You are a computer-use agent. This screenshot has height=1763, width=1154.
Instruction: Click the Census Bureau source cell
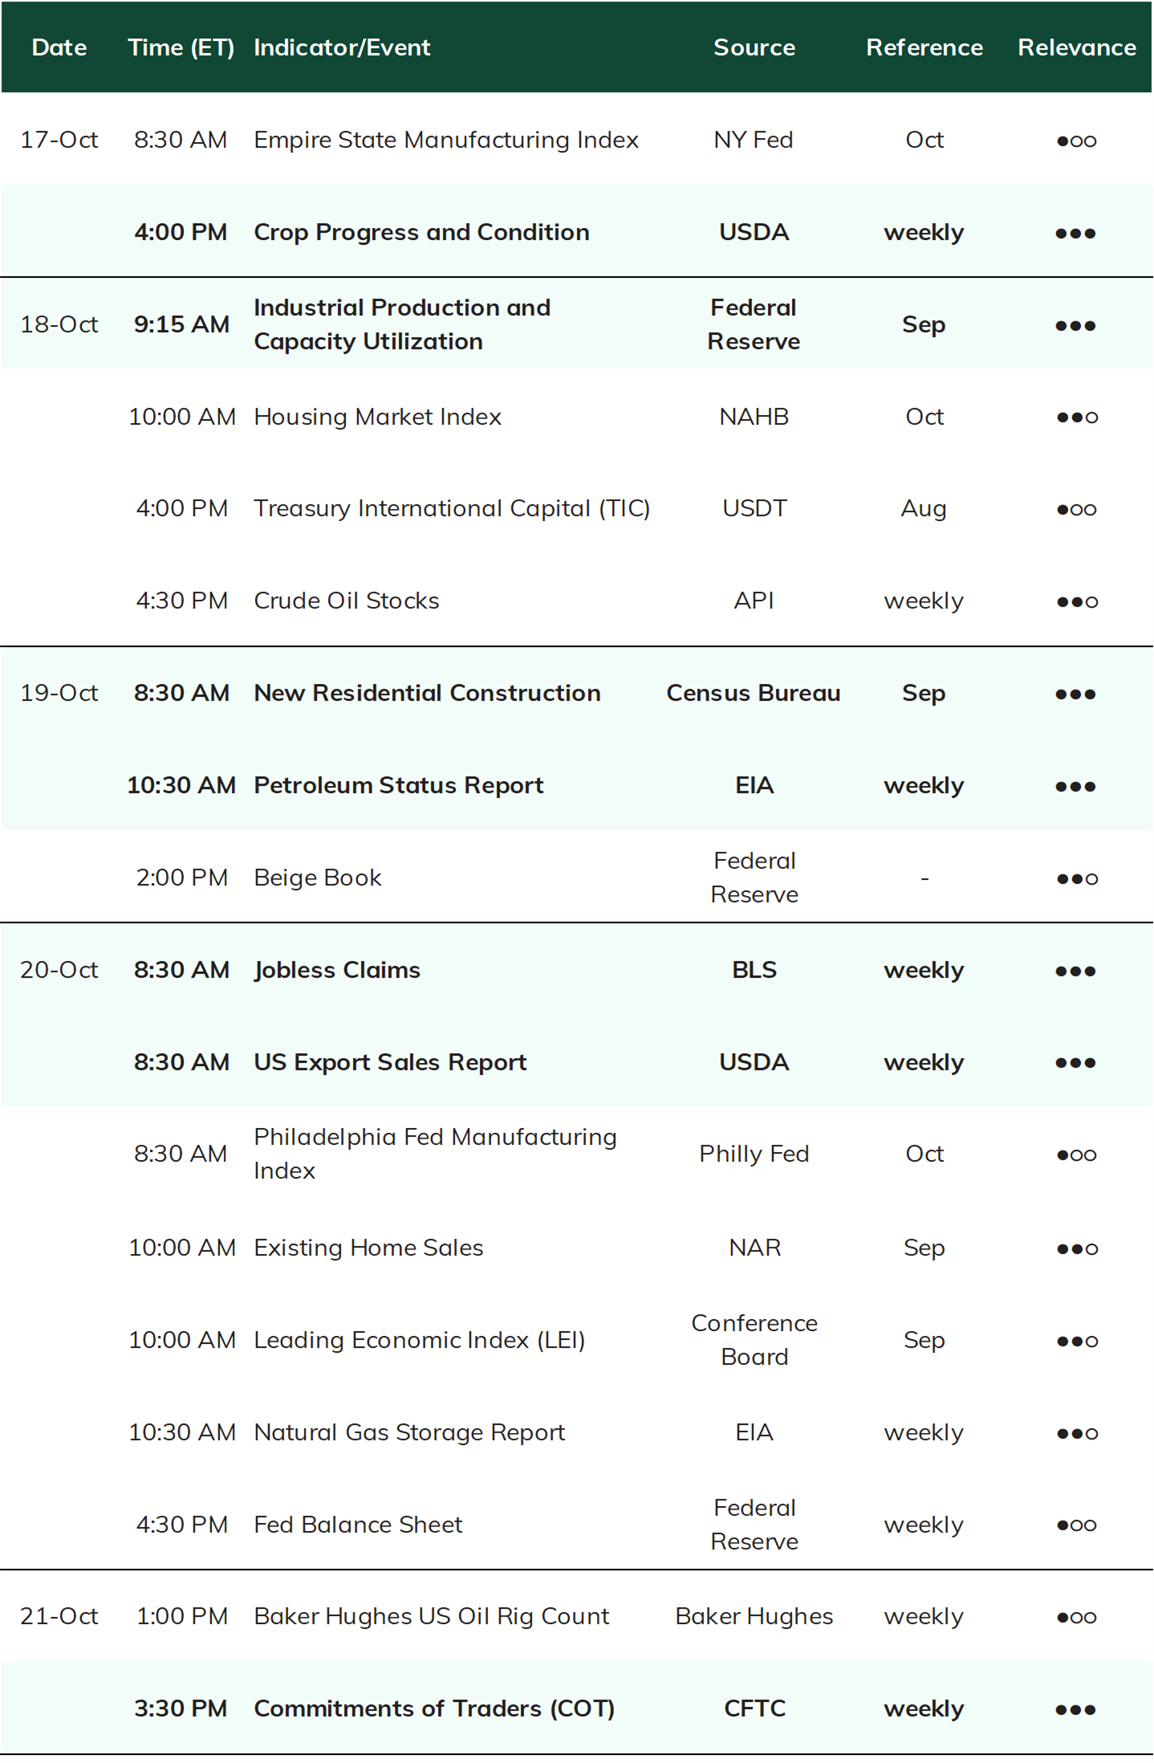[754, 693]
